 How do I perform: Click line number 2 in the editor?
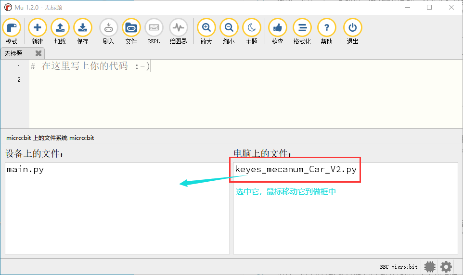click(19, 80)
